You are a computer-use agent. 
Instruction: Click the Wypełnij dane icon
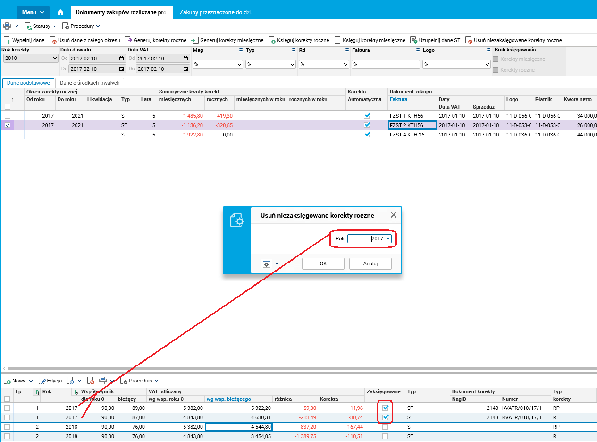click(7, 41)
